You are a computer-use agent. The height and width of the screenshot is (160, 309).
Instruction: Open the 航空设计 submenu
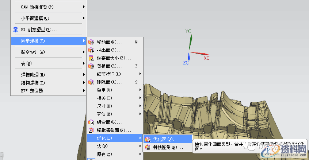point(49,52)
